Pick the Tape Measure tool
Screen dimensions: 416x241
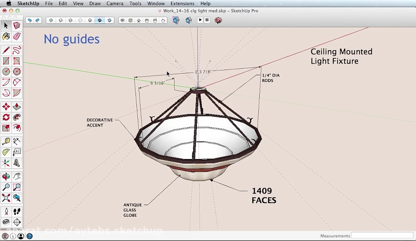click(x=6, y=141)
